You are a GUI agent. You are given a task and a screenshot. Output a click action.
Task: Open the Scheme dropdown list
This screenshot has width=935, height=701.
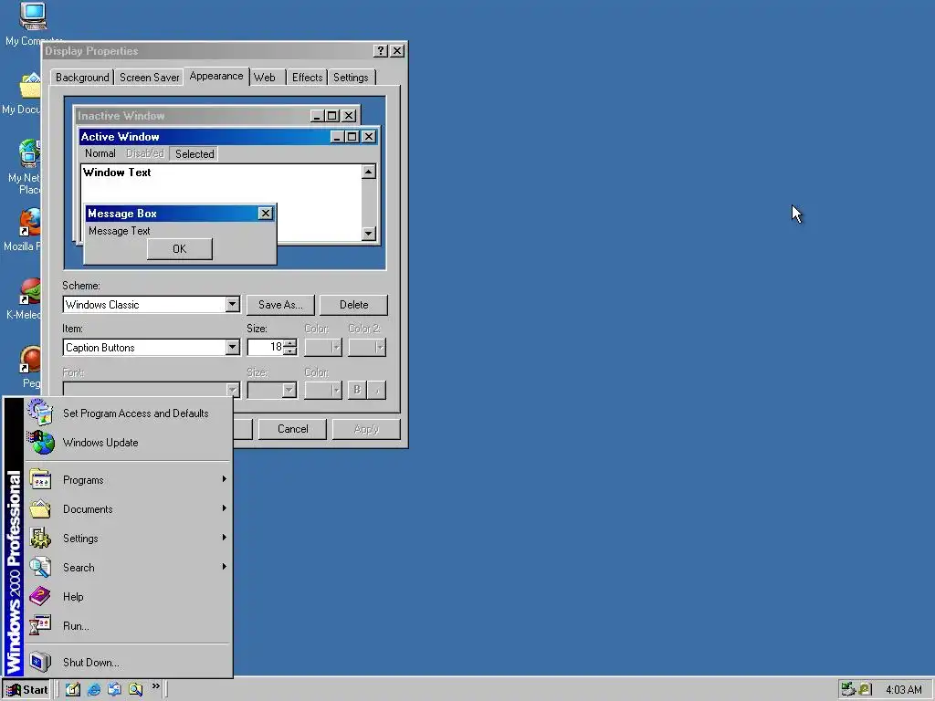click(233, 305)
